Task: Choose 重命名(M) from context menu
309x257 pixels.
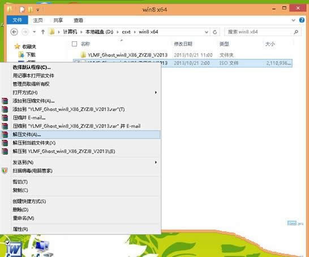Action: pos(23,218)
